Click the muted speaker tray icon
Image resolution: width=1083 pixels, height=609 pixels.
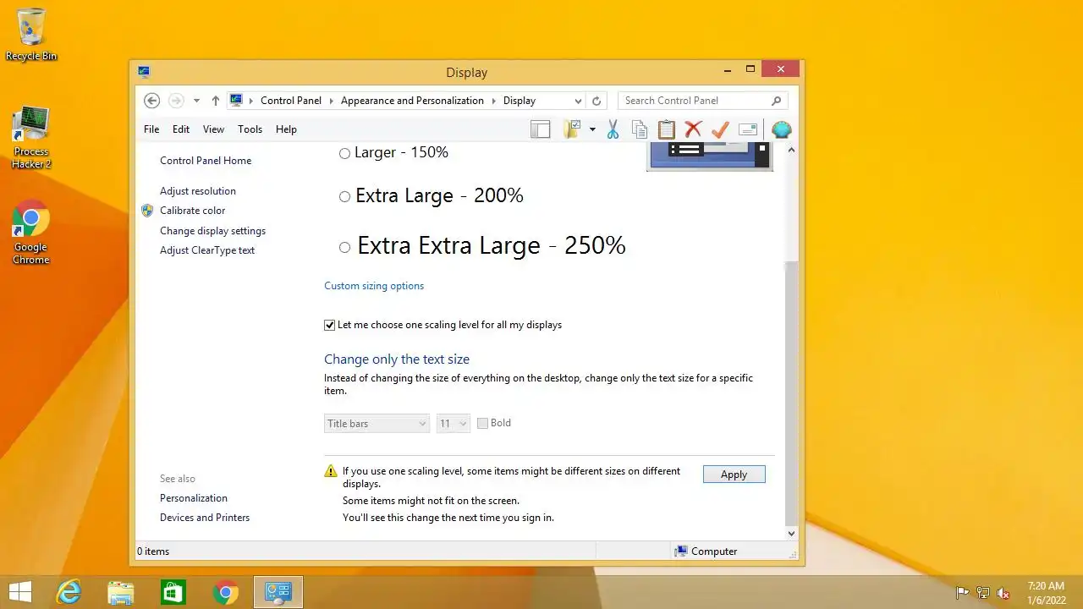1003,593
